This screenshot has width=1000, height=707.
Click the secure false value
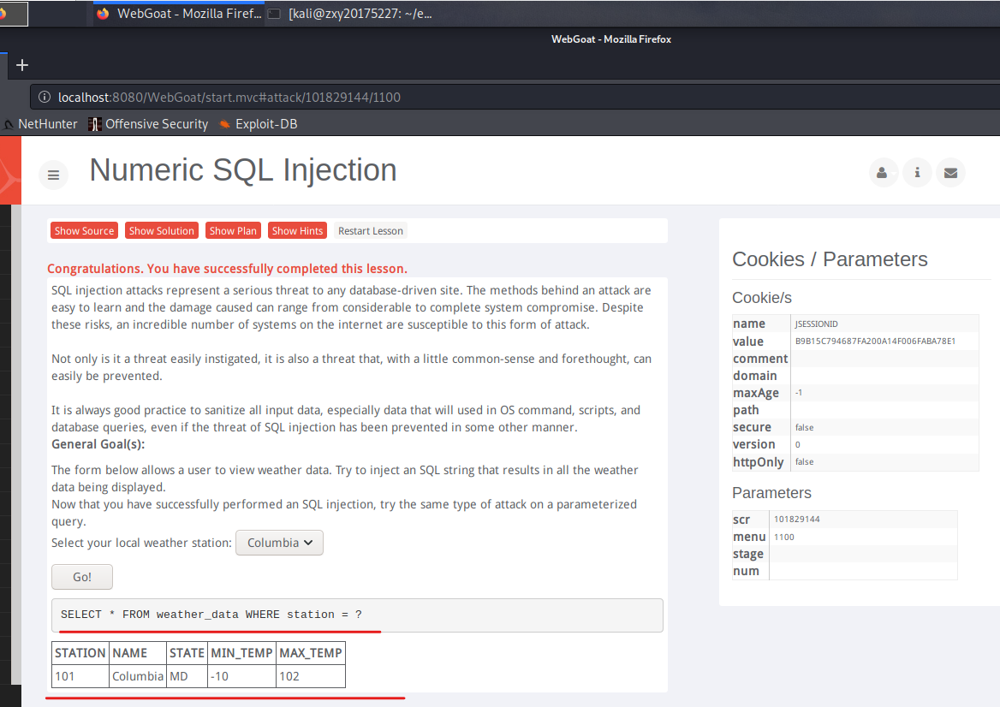(804, 427)
